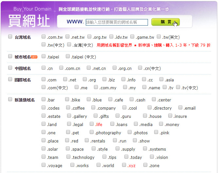Tick the .info checkbox
218x173 pixels.
click(123, 79)
